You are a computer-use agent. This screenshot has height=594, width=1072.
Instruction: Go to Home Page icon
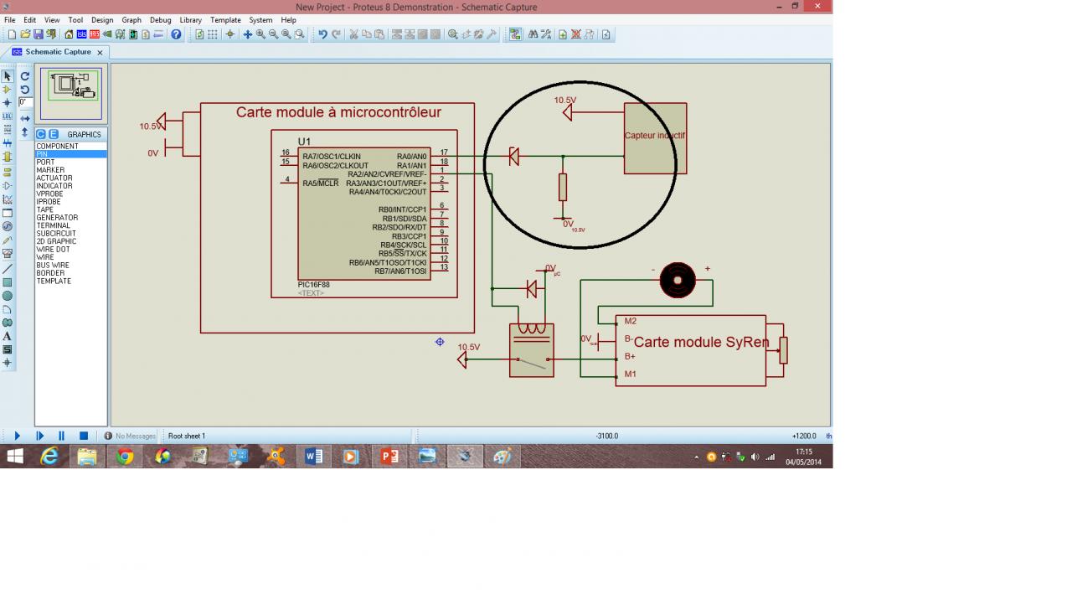click(69, 34)
